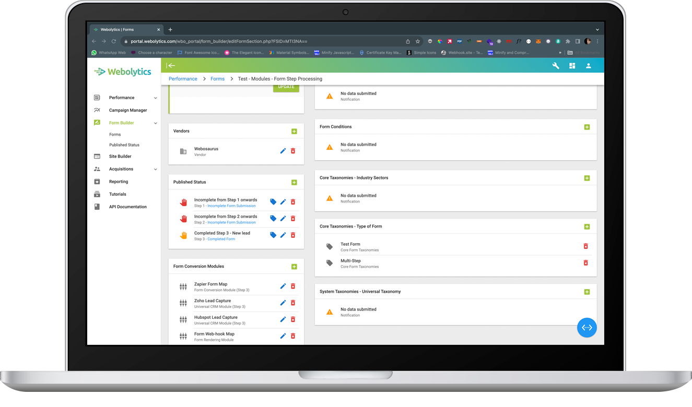Delete the Zapier Form Map with trash icon
Screen dimensions: 692x407
[293, 286]
